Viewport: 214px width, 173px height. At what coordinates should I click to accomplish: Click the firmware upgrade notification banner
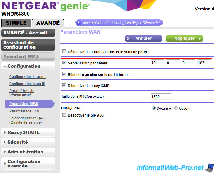119,23
